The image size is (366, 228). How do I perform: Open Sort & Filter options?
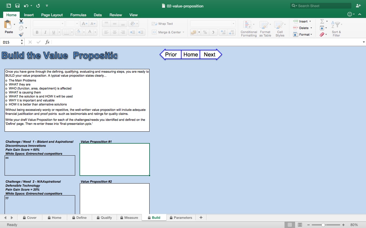[x=336, y=28]
